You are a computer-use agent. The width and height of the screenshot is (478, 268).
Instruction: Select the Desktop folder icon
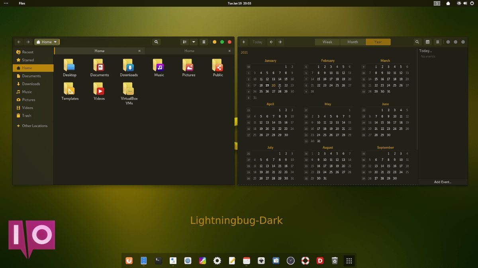(69, 65)
